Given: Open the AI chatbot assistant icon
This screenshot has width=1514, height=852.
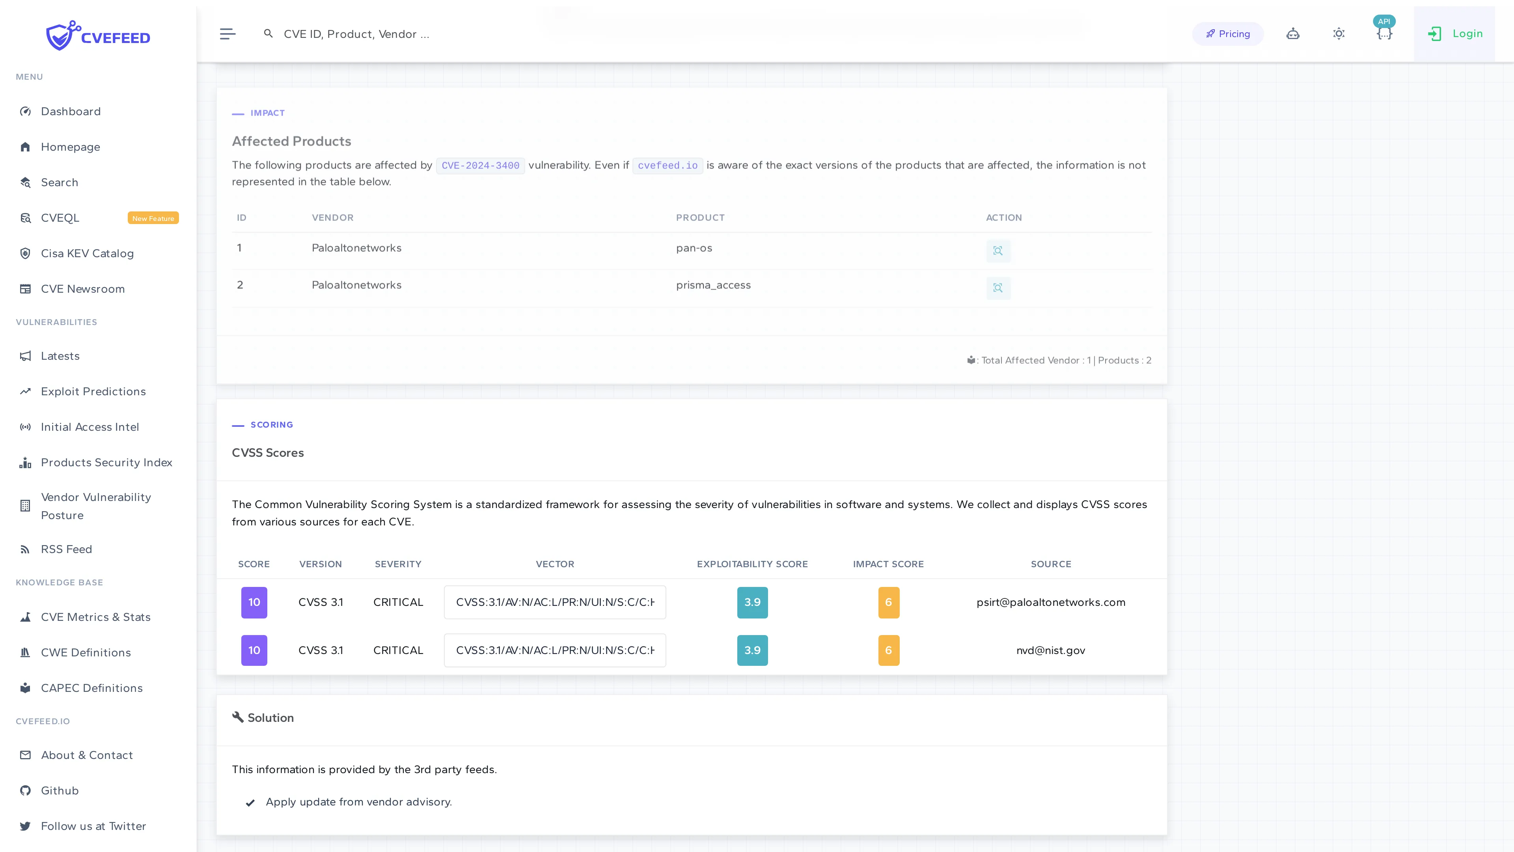Looking at the screenshot, I should pos(1293,34).
